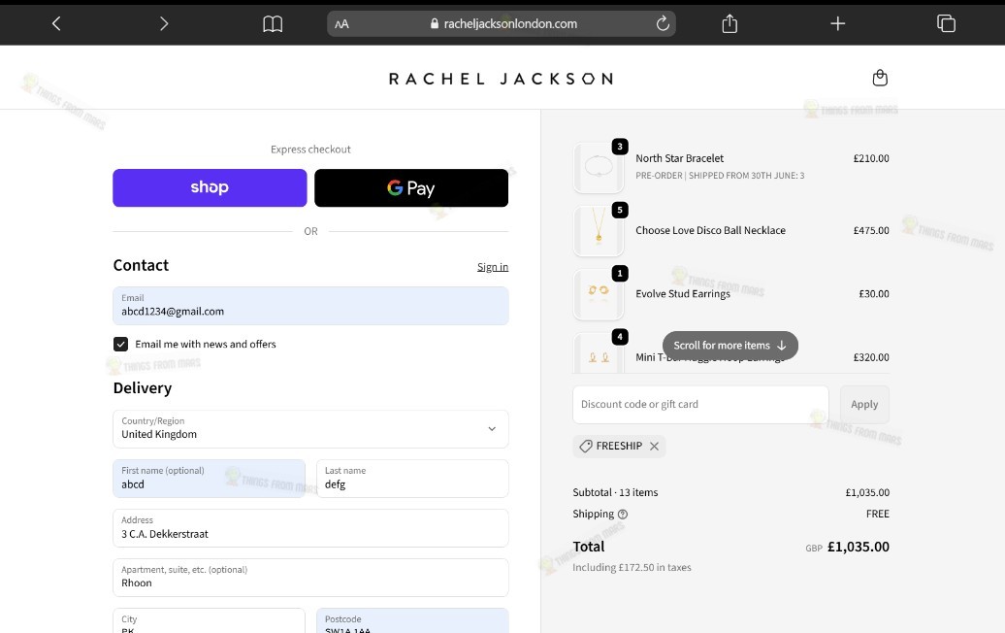Image resolution: width=1005 pixels, height=633 pixels.
Task: Click the Email input field
Action: point(310,306)
